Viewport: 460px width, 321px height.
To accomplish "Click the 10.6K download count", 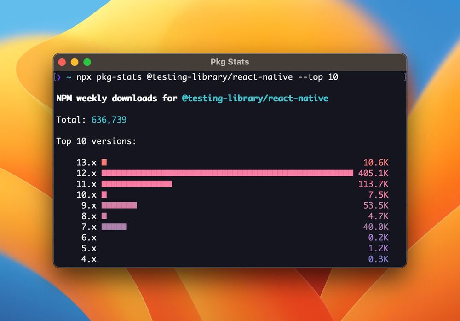I will (x=376, y=163).
